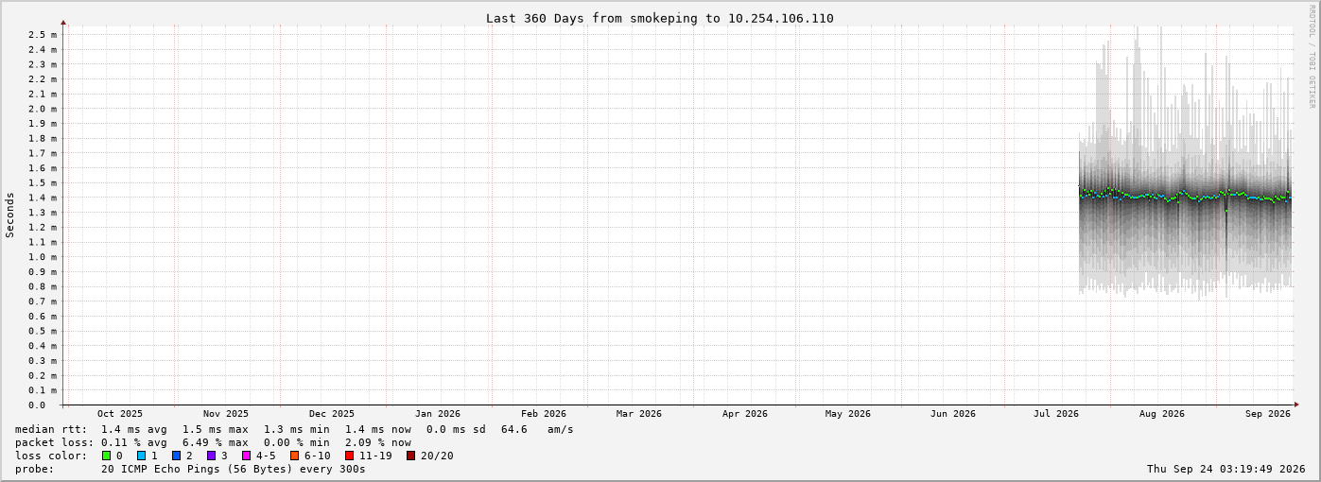The height and width of the screenshot is (482, 1321).
Task: Click the packet loss statistics line
Action: pos(214,442)
